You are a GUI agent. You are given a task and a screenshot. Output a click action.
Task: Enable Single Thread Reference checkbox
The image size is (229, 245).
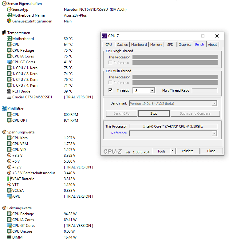(x=110, y=63)
